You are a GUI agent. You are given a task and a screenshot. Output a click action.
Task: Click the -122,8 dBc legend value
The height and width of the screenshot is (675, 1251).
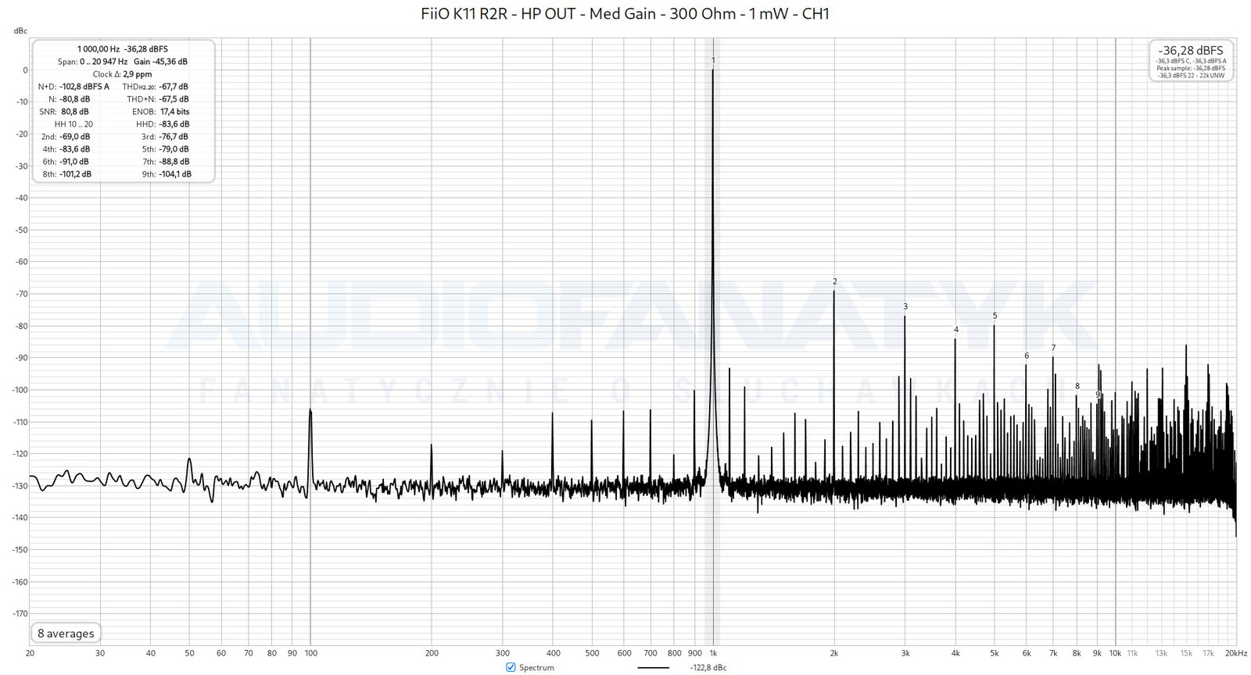tap(708, 668)
